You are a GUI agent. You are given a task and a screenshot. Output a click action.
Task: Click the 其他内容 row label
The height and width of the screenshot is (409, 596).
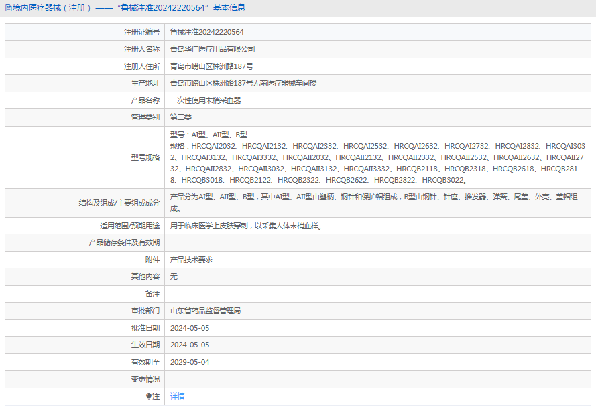[145, 276]
